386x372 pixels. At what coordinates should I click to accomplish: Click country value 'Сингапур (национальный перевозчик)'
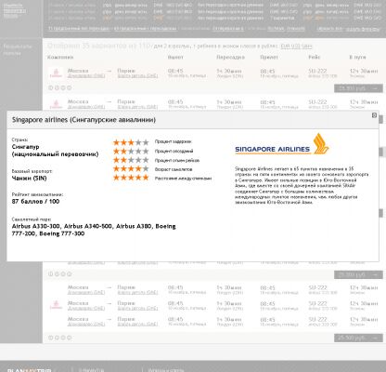click(55, 151)
